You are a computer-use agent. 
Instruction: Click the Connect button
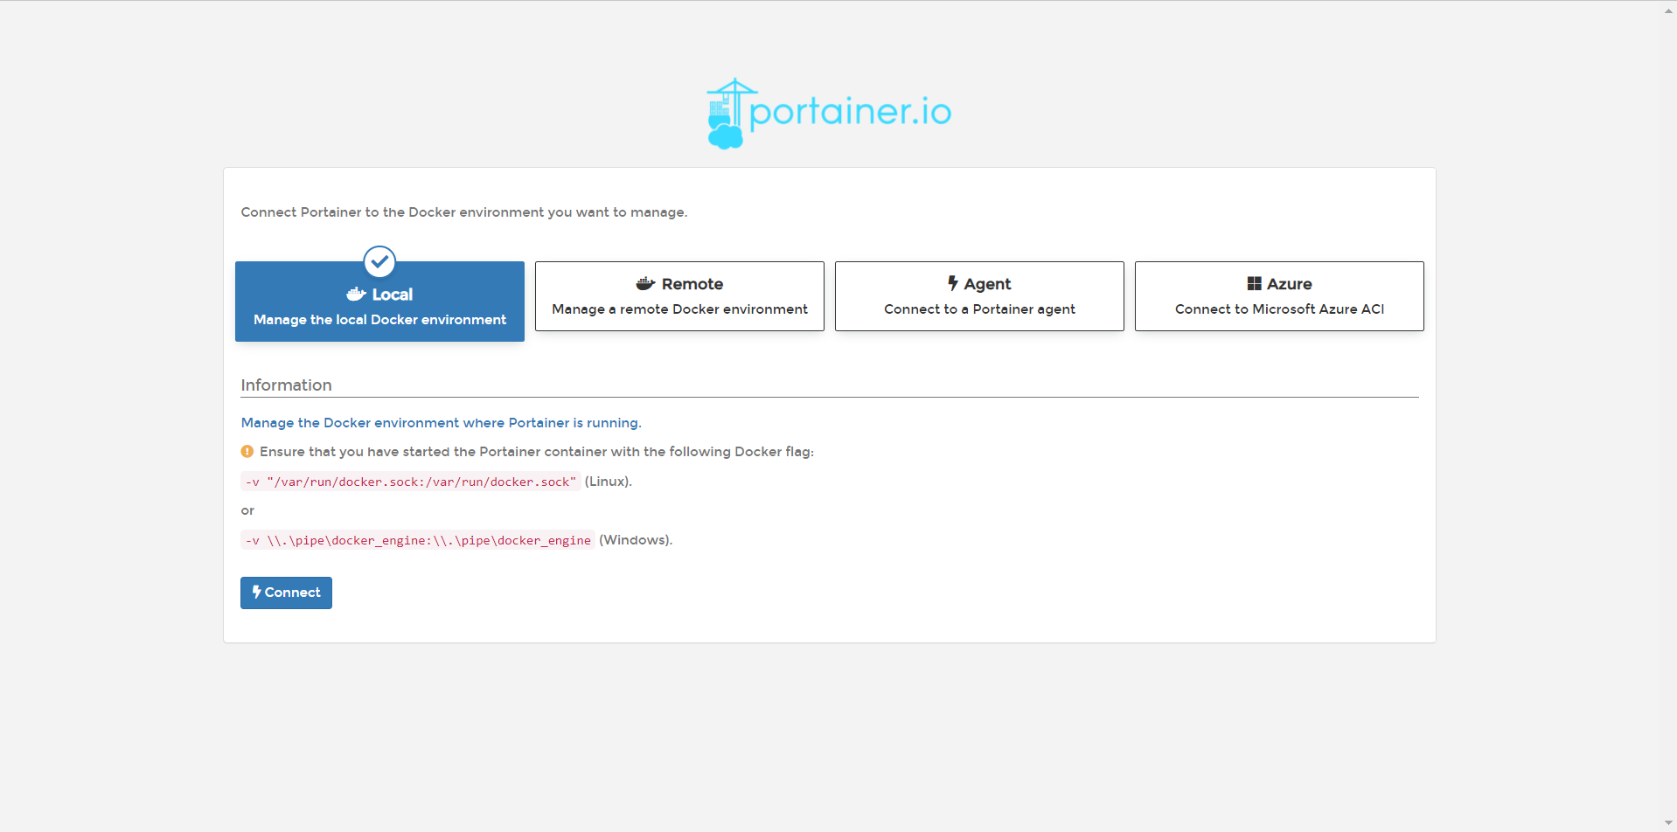pyautogui.click(x=286, y=593)
